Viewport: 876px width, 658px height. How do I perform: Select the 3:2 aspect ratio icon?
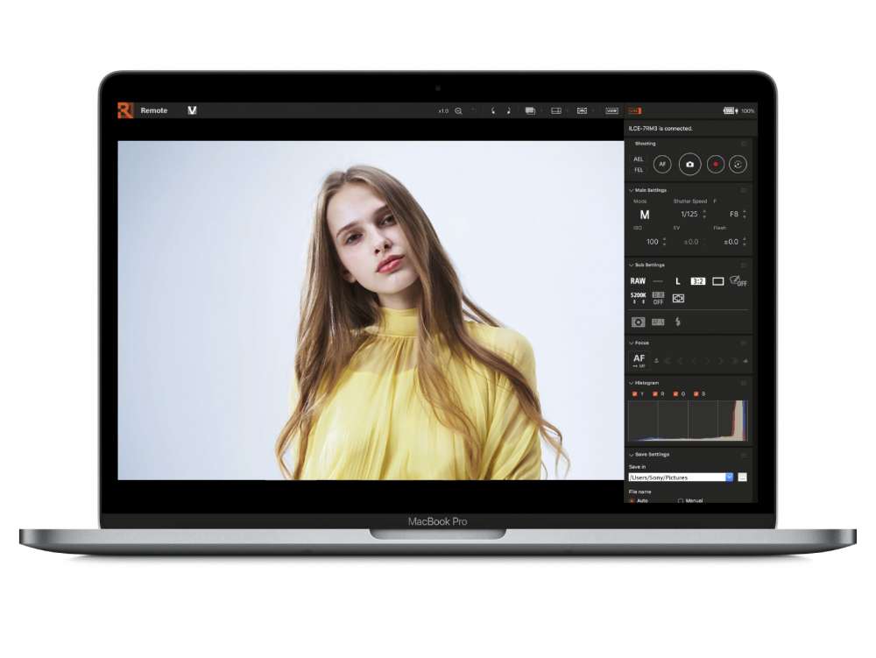(698, 281)
